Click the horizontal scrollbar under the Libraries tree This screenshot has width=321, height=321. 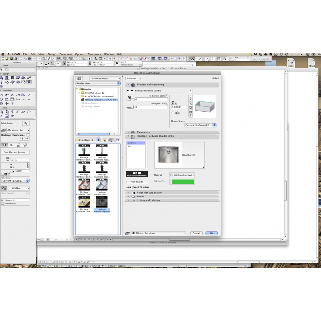95,134
